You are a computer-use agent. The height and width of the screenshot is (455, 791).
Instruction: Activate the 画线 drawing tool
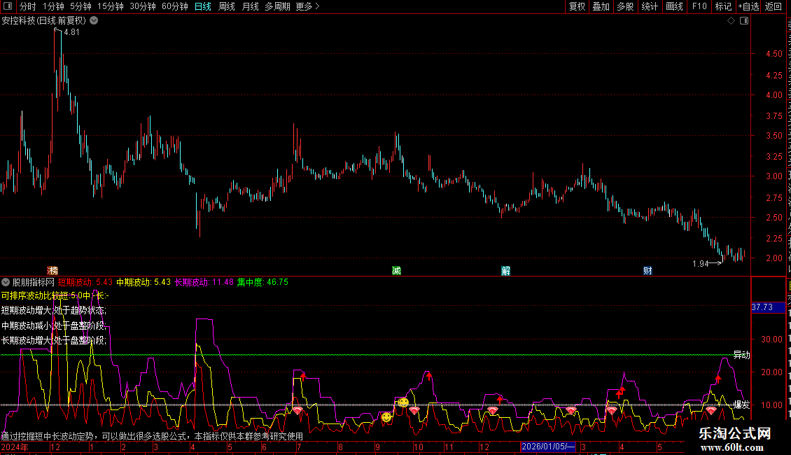675,6
